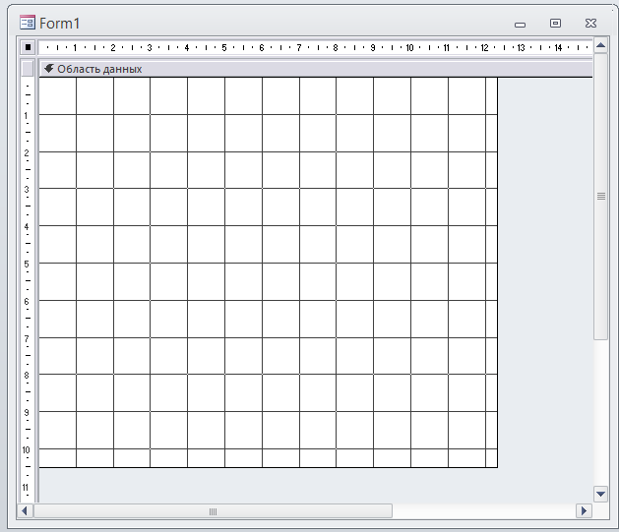Click the horizontal ruler at mark 10
Screen dimensions: 619x532
pyautogui.click(x=409, y=48)
